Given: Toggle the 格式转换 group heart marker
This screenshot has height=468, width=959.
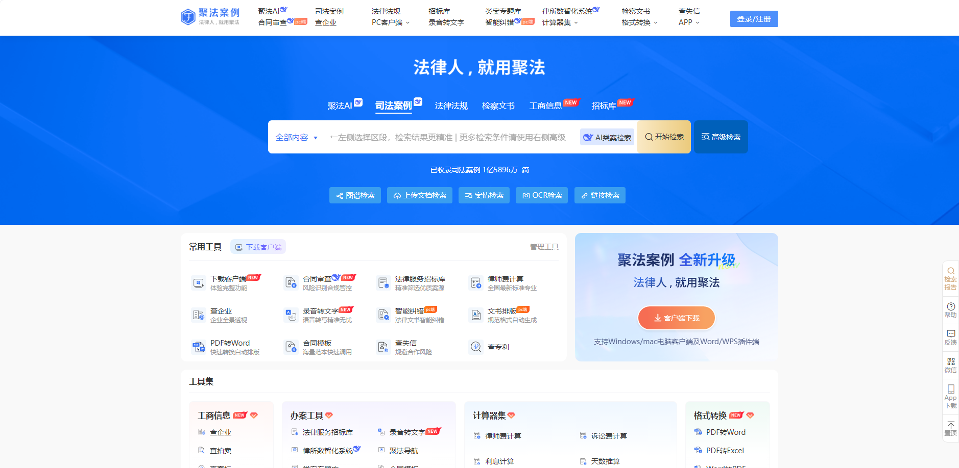Looking at the screenshot, I should [x=750, y=415].
